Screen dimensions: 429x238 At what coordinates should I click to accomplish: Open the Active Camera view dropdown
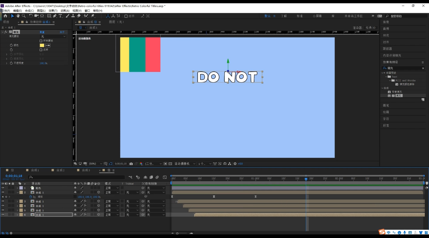tap(185, 164)
